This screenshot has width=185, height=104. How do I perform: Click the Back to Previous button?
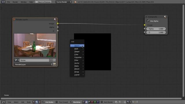[x=43, y=2]
